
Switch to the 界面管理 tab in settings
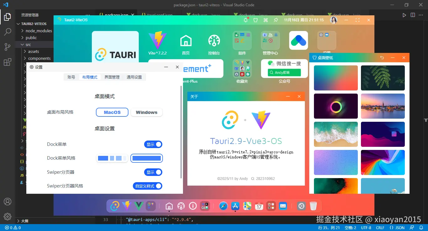112,77
